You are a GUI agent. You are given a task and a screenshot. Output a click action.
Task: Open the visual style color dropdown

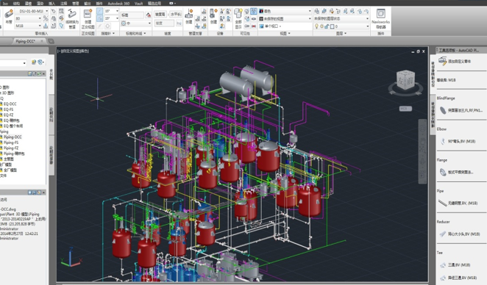point(285,11)
